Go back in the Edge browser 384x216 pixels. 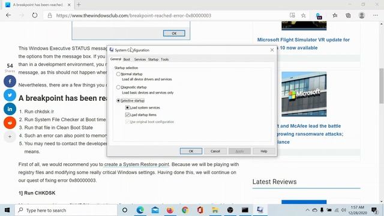coord(8,16)
